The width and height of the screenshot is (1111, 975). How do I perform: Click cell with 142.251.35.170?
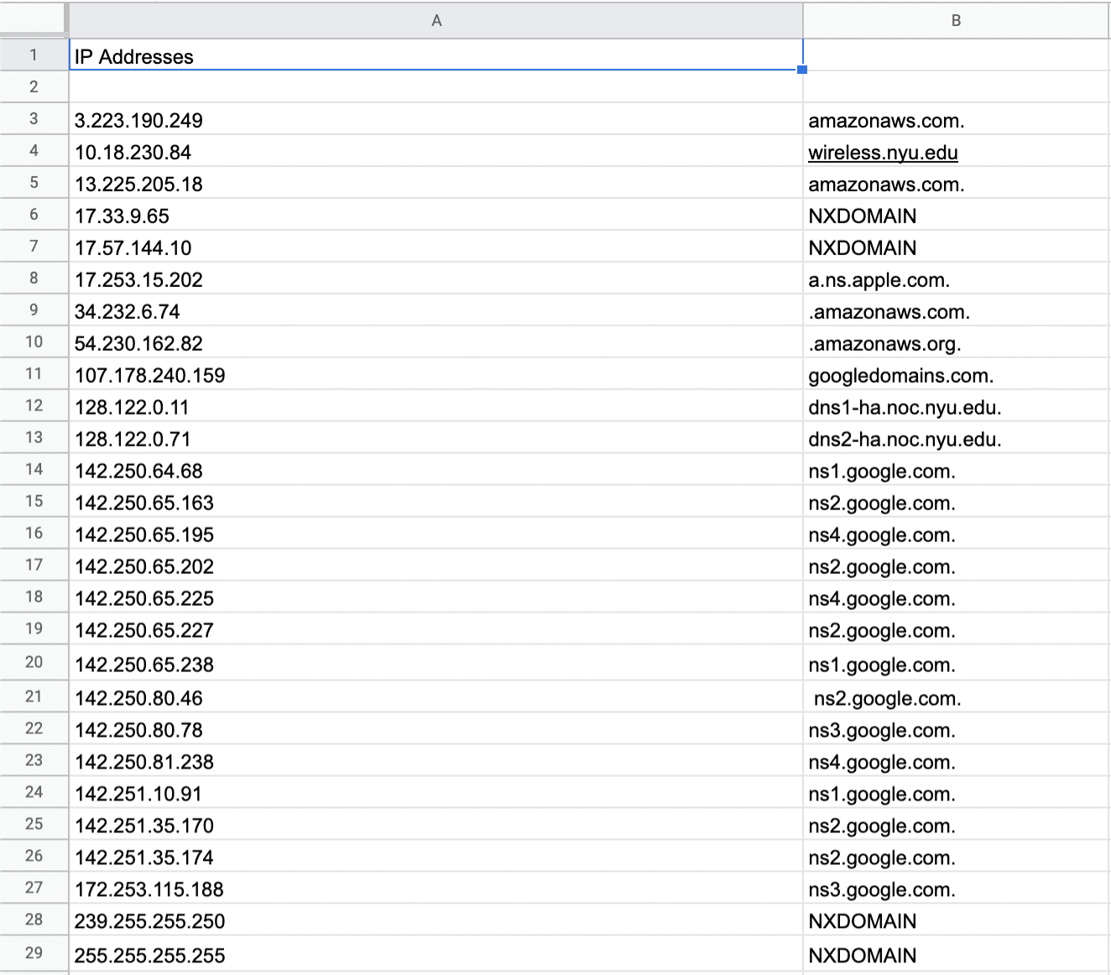pyautogui.click(x=436, y=826)
